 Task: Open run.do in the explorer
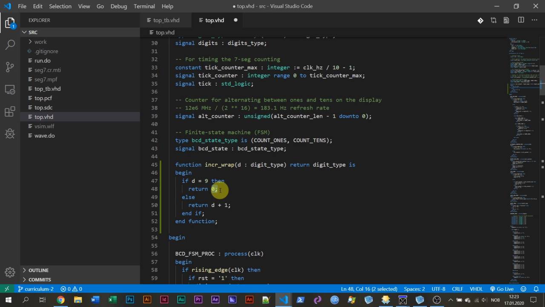pos(80,61)
